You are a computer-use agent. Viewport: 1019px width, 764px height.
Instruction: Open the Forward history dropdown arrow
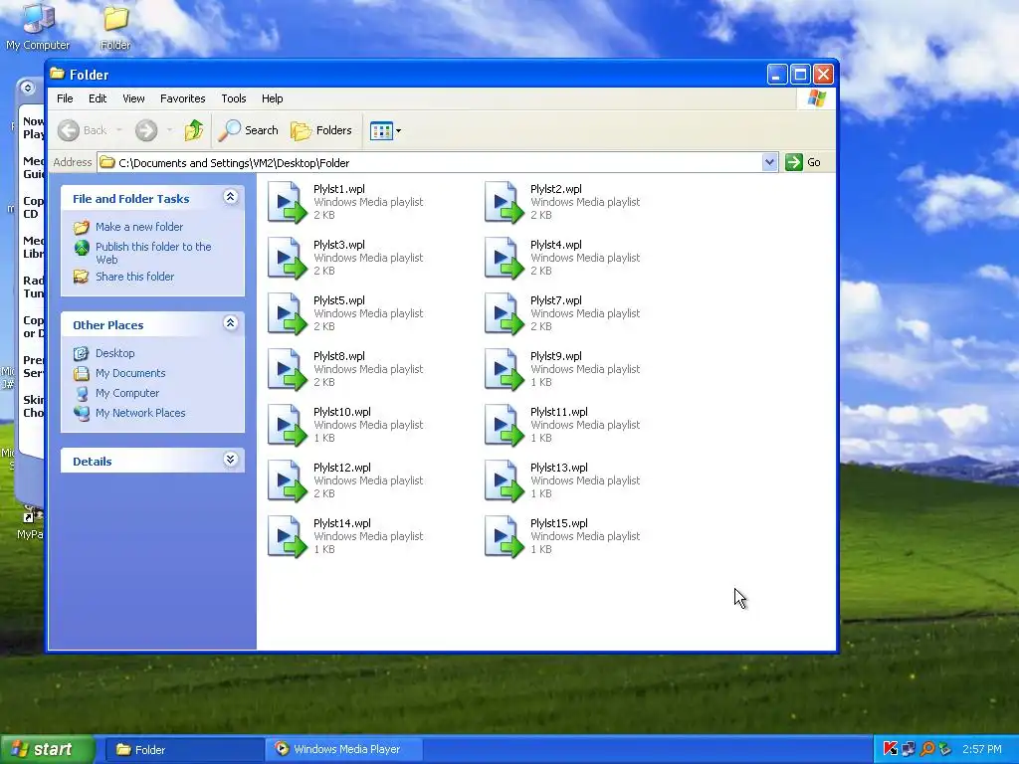169,130
